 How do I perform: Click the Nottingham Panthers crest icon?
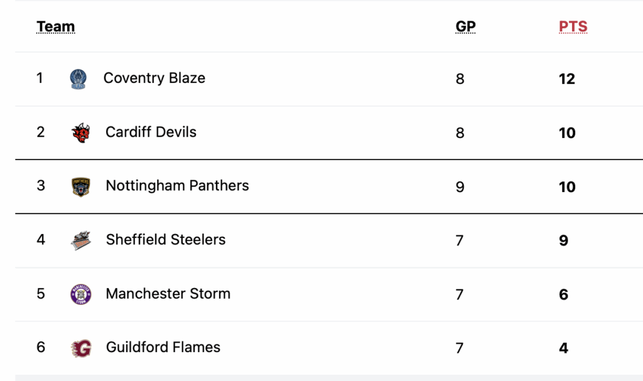[81, 186]
